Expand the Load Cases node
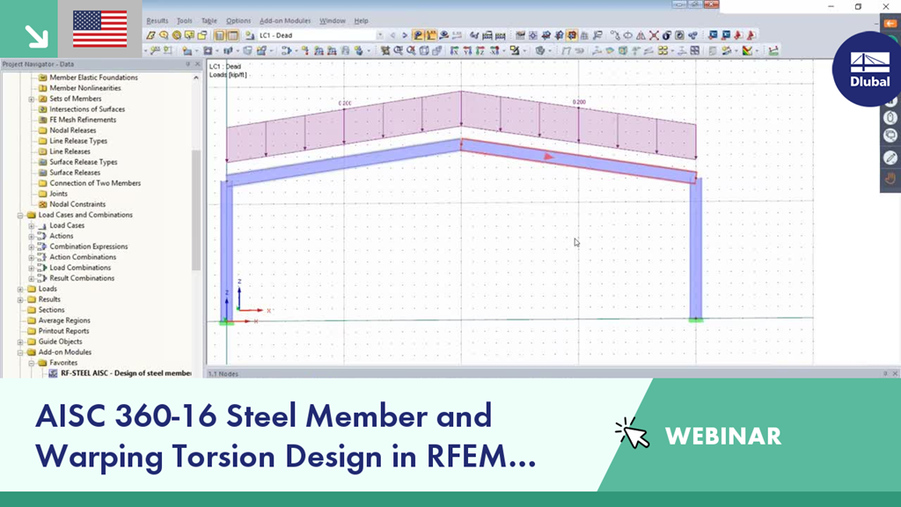The width and height of the screenshot is (901, 507). tap(32, 226)
